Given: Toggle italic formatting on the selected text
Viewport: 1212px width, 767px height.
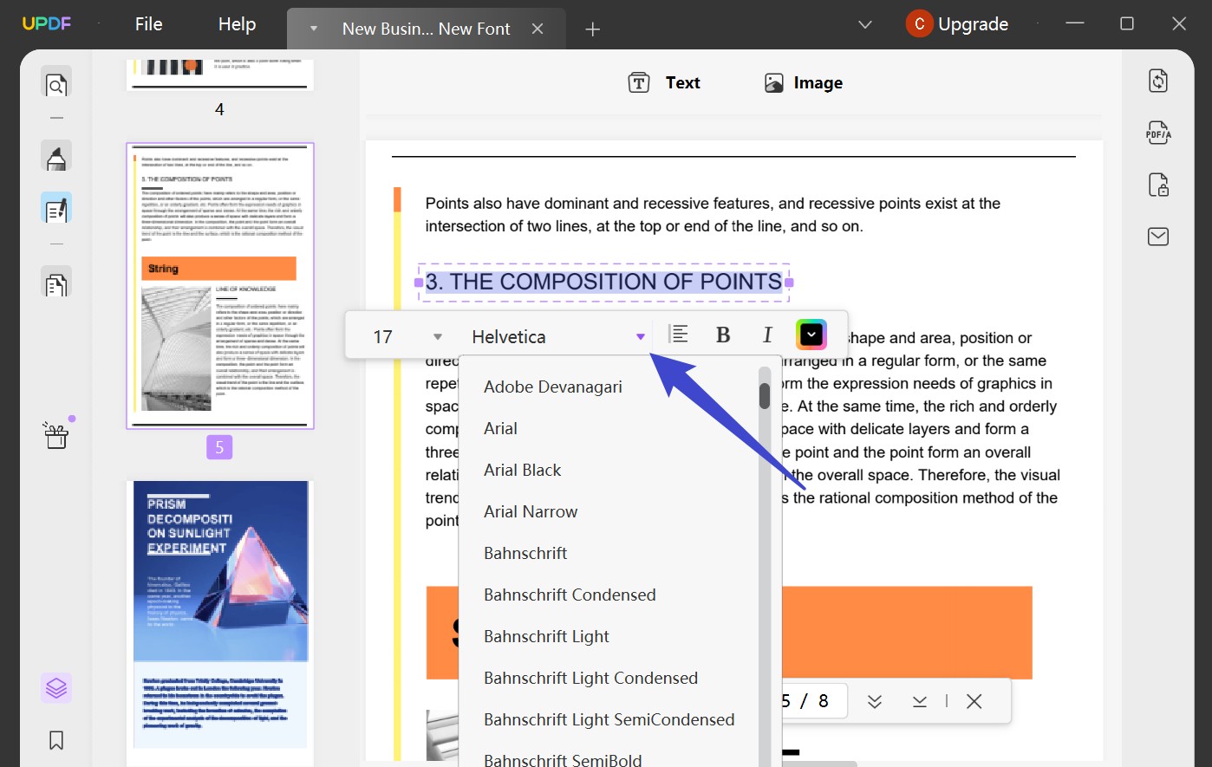Looking at the screenshot, I should click(x=767, y=334).
